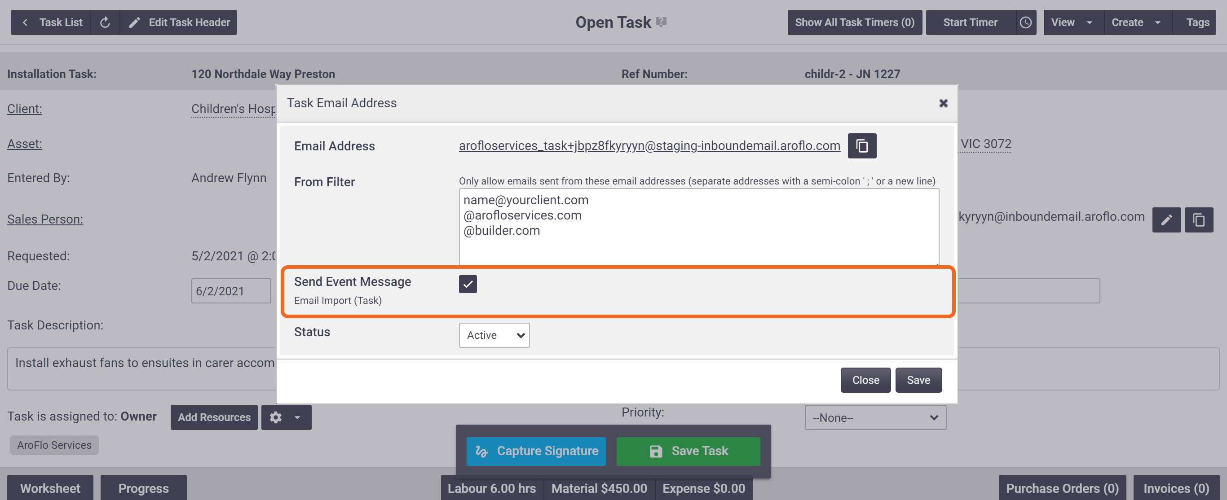Viewport: 1227px width, 500px height.
Task: Start Timer button
Action: point(970,22)
